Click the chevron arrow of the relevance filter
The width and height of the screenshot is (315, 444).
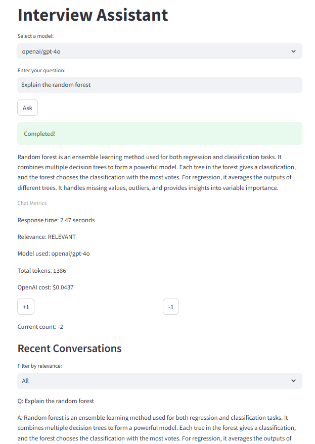294,381
